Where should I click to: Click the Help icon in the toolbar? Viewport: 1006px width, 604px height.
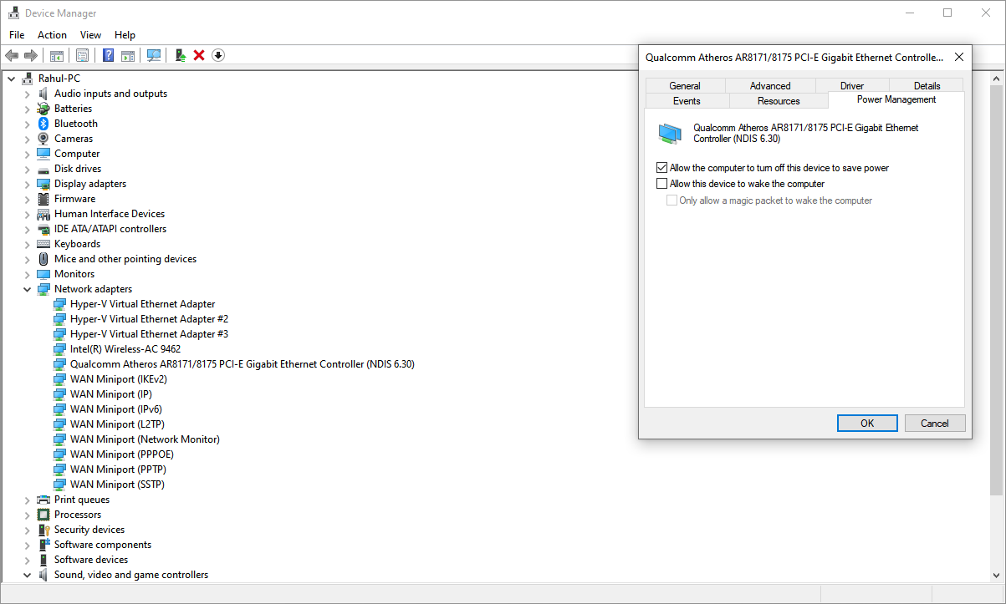pos(108,55)
